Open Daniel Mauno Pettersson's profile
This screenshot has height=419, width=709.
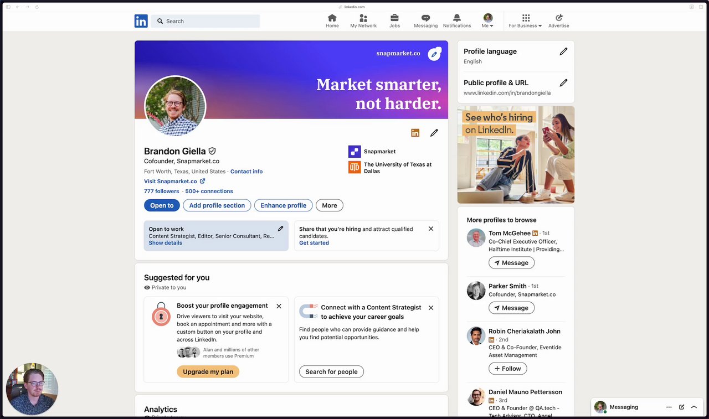pyautogui.click(x=525, y=392)
